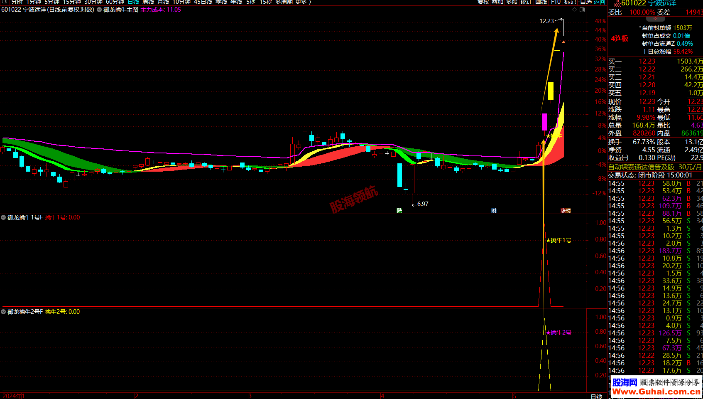Click 买四 bid price 12.20
703x399 pixels.
pyautogui.click(x=647, y=85)
